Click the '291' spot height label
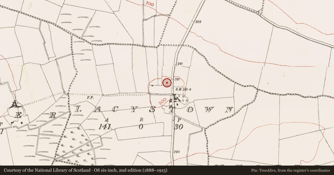 point(180,64)
